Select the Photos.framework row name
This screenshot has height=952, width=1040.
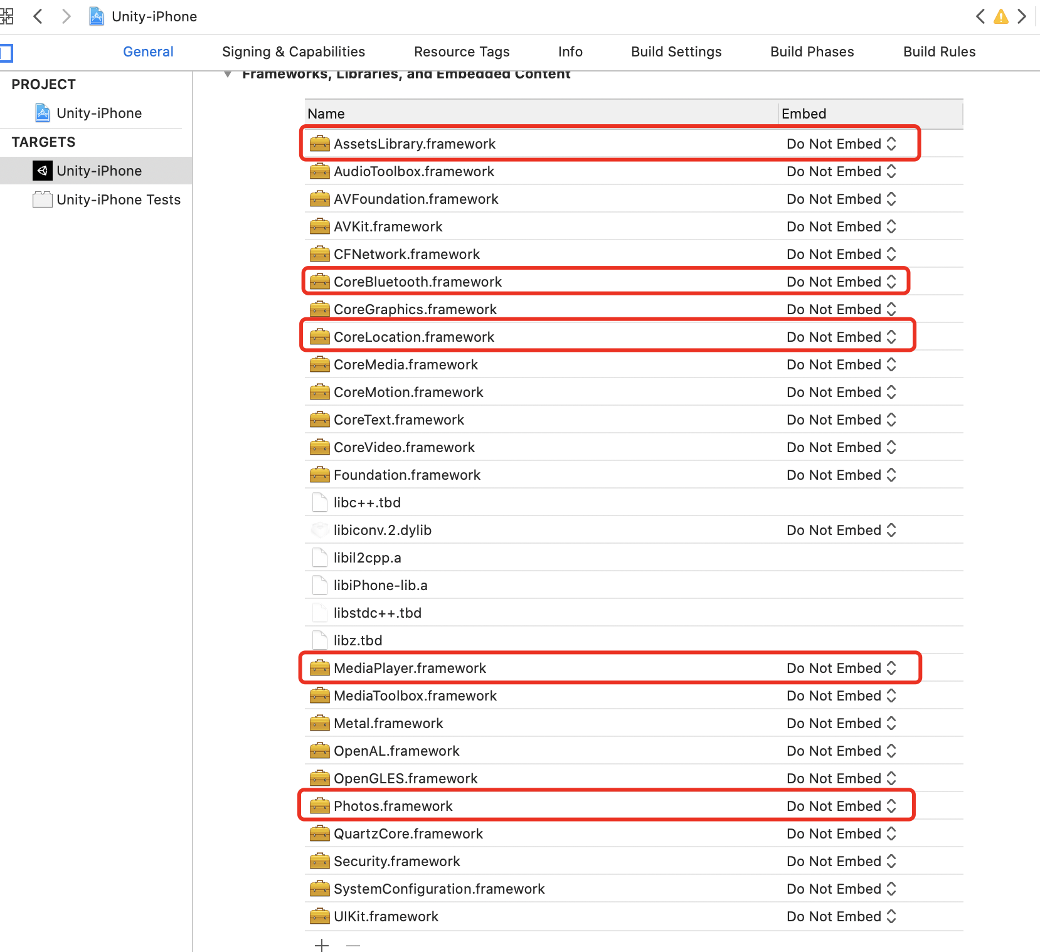(393, 806)
